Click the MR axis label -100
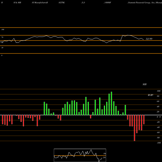The height and width of the screenshot is (162, 162). point(159,143)
